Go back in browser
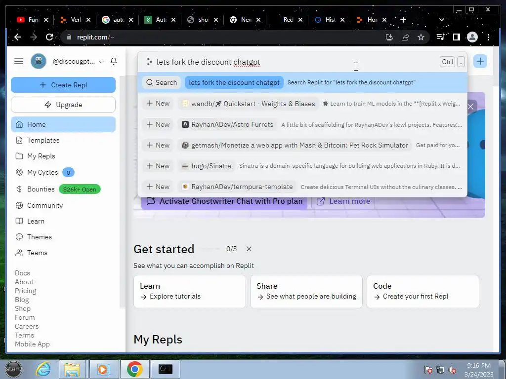This screenshot has height=379, width=506. (x=18, y=37)
